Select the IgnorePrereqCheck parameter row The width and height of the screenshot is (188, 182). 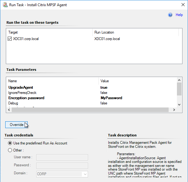(x=92, y=93)
